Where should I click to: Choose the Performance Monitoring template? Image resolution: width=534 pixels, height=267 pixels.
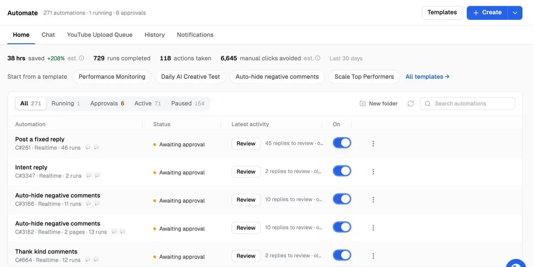pos(112,77)
